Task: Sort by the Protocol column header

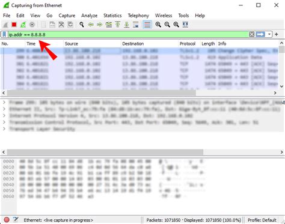Action: pyautogui.click(x=189, y=44)
